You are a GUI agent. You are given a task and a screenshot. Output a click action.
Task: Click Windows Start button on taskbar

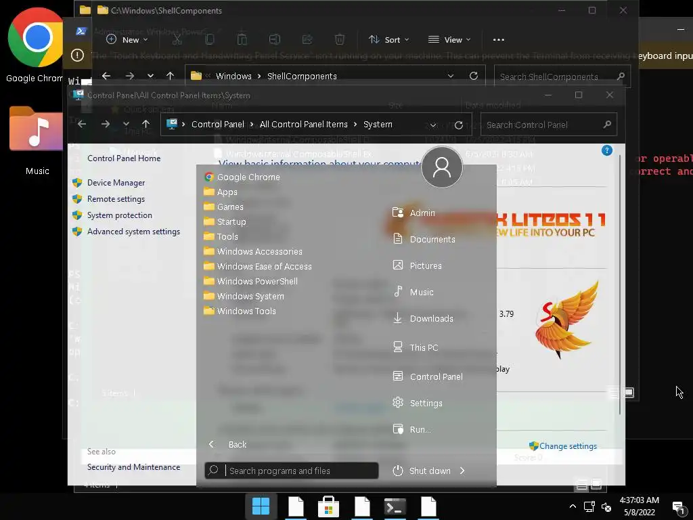(x=261, y=506)
